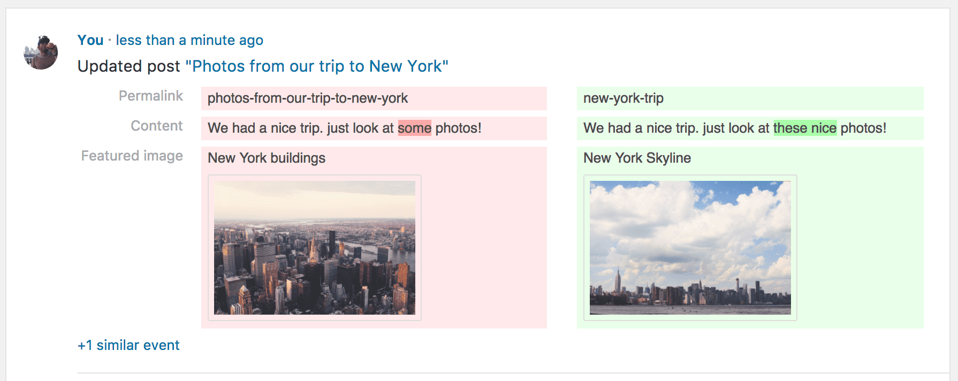Click the "Featured image" field label
Screen dimensions: 958x381
(132, 156)
